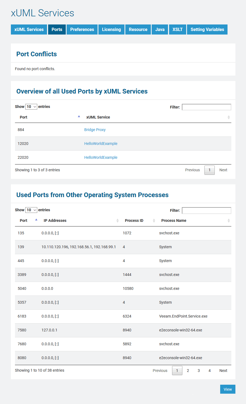Jump to page 4 of OS processes
The height and width of the screenshot is (404, 246).
tap(210, 371)
